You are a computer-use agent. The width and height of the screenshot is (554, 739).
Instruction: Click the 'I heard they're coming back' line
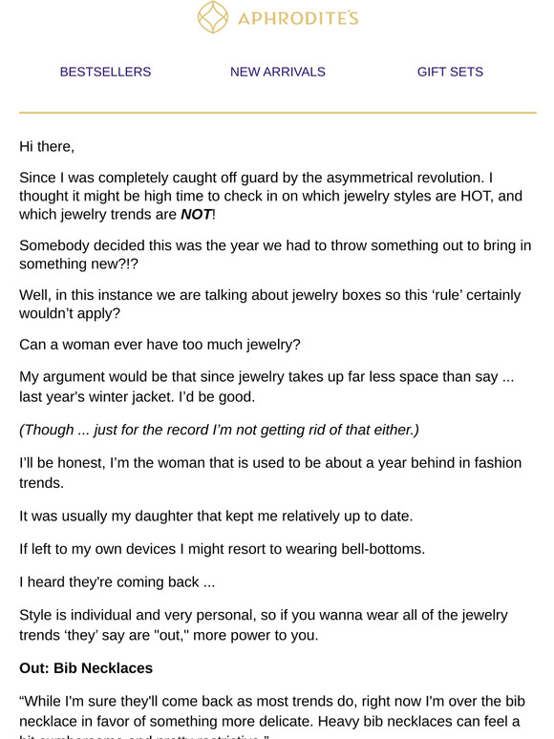point(117,582)
